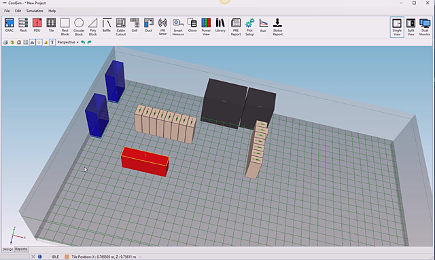The image size is (435, 260).
Task: Select the Grill tool
Action: [135, 25]
